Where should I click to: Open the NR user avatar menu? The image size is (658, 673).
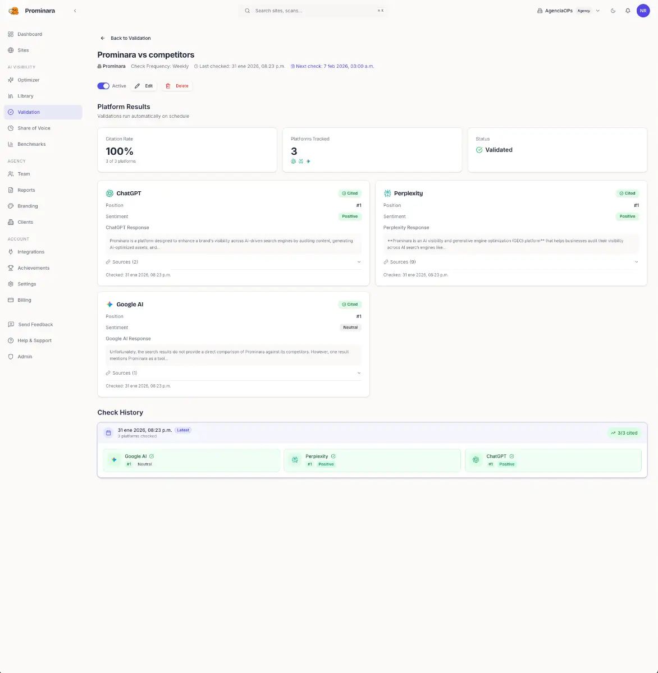tap(643, 11)
